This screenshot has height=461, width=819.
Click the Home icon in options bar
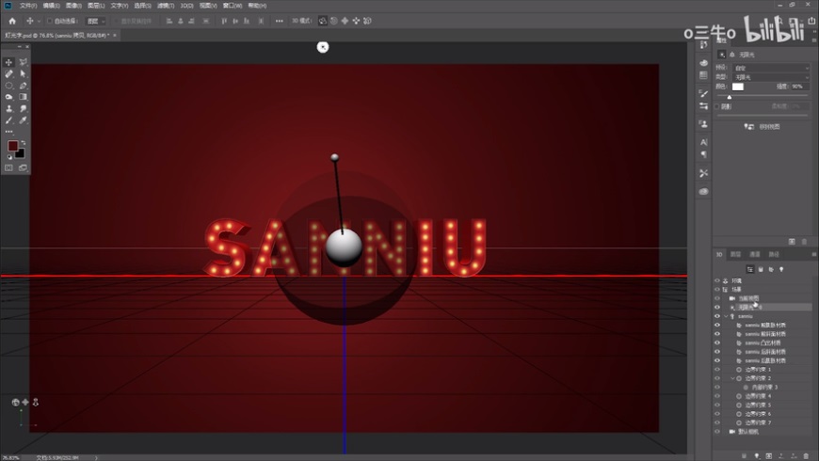pyautogui.click(x=12, y=21)
